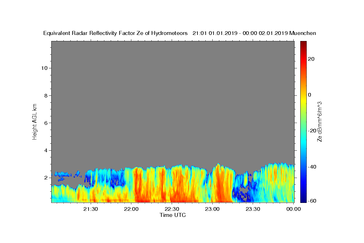Click the "22:00" time tick label
Viewport: 364px width, 243px height.
[131, 209]
